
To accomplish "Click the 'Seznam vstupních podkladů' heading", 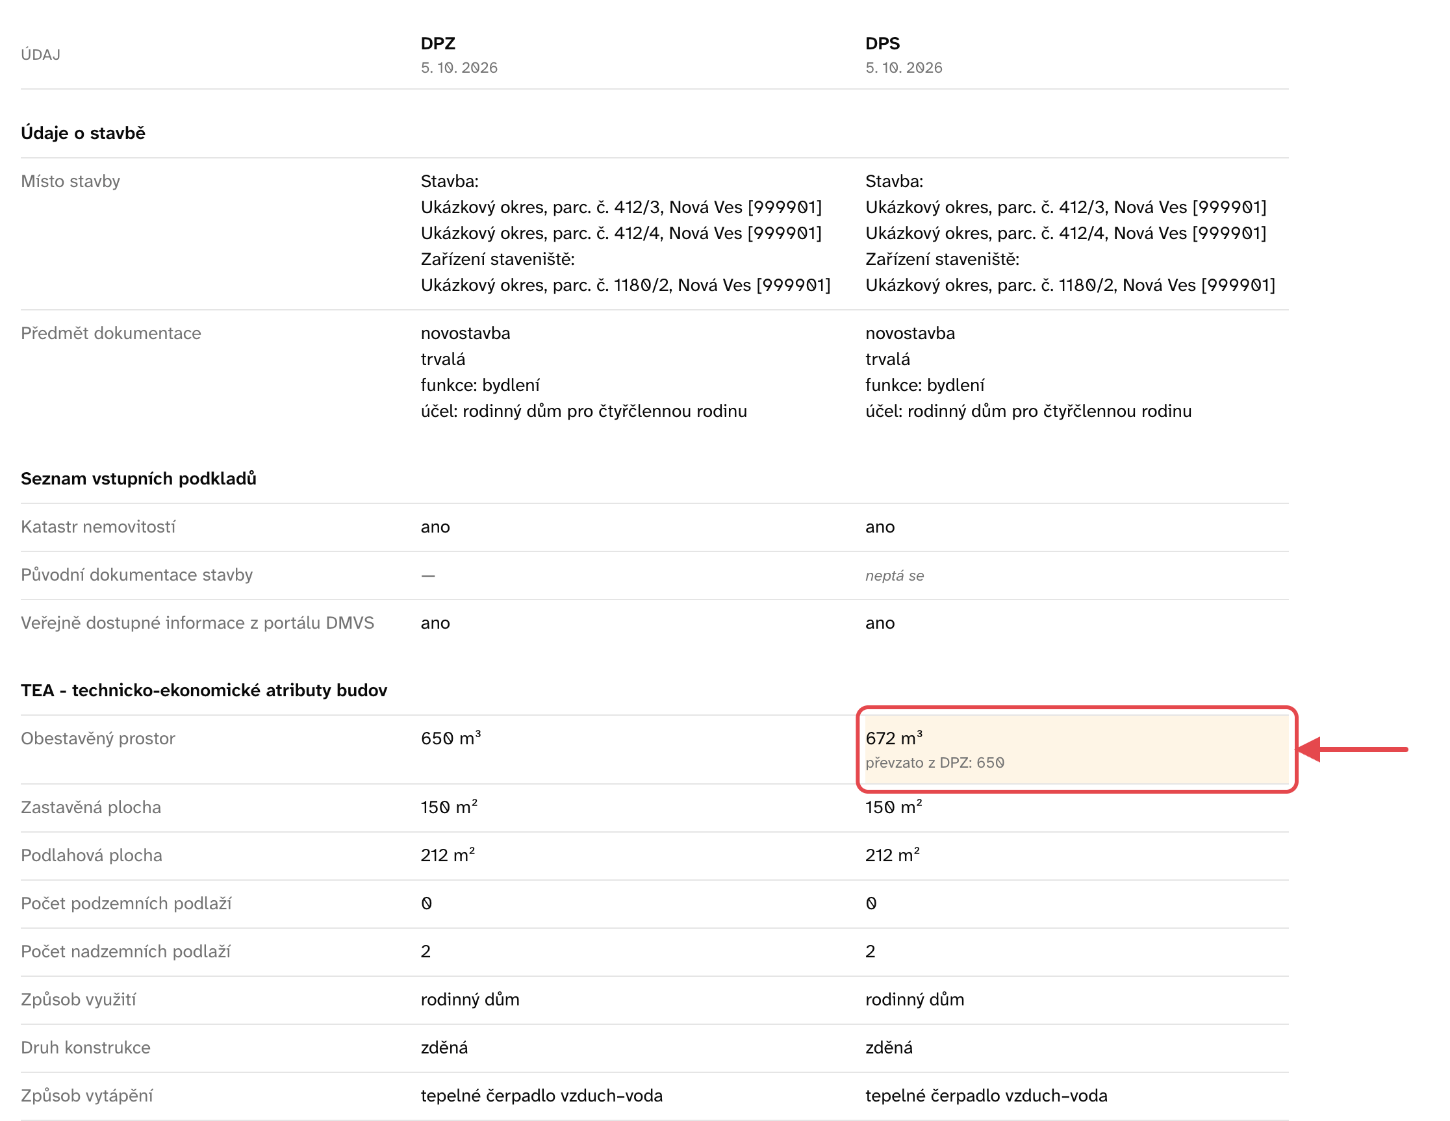I will click(x=139, y=479).
